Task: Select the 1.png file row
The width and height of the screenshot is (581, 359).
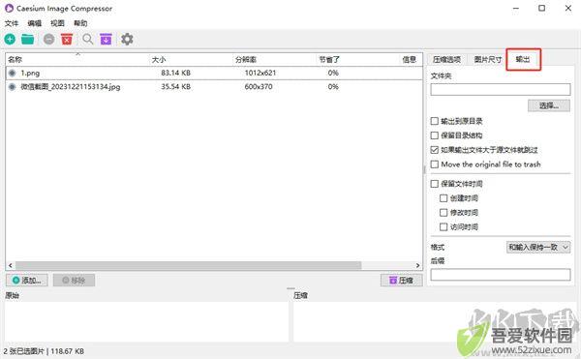Action: [214, 73]
